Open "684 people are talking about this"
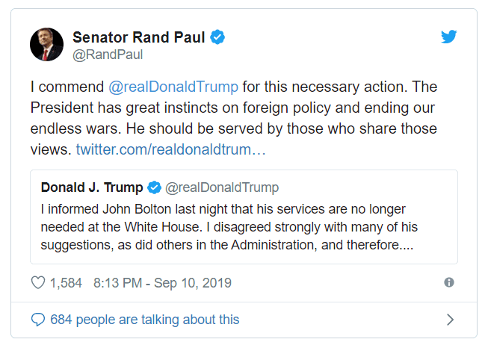The image size is (485, 348). (145, 320)
